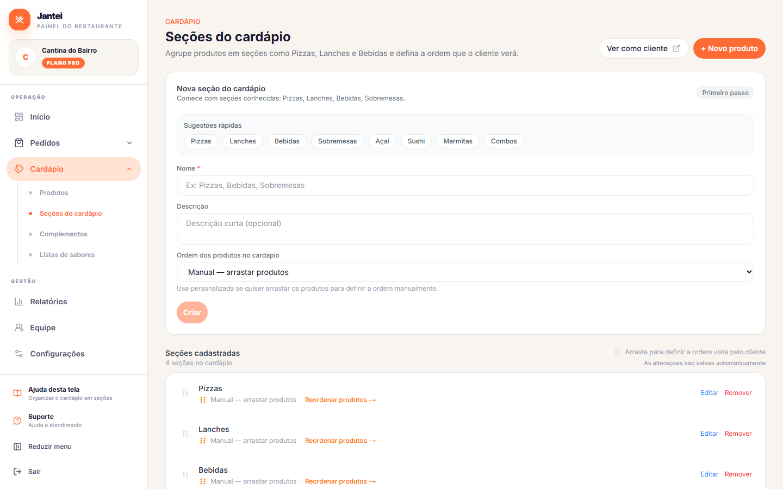This screenshot has width=783, height=489.
Task: Click the PLANO PRO badge
Action: pos(63,63)
